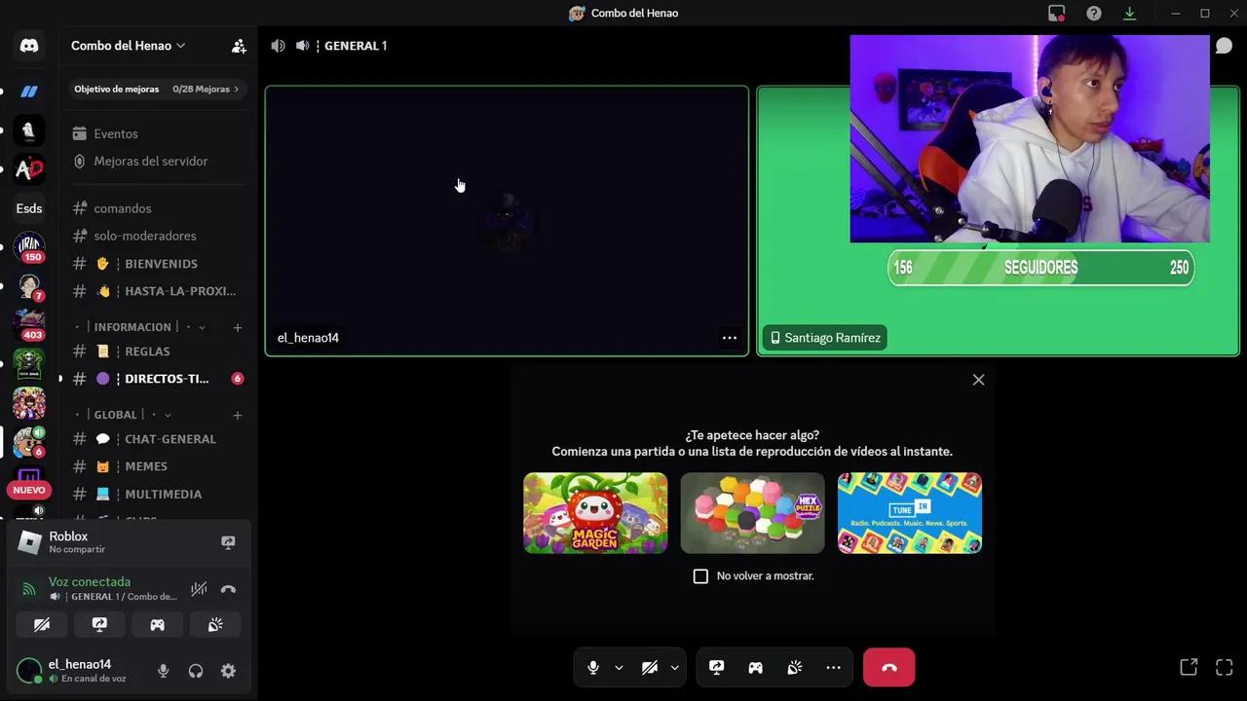The height and width of the screenshot is (701, 1247).
Task: Click the GENERAL 1 voice channel title
Action: tap(356, 46)
